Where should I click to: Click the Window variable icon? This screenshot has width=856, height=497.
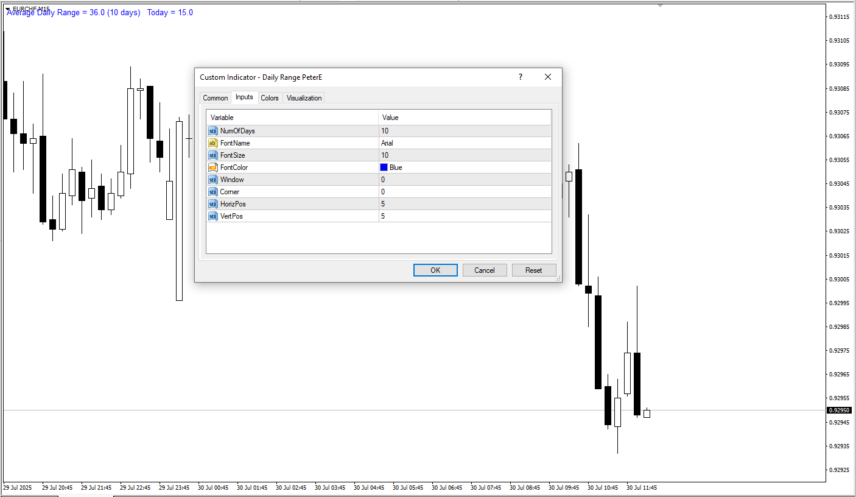point(212,180)
